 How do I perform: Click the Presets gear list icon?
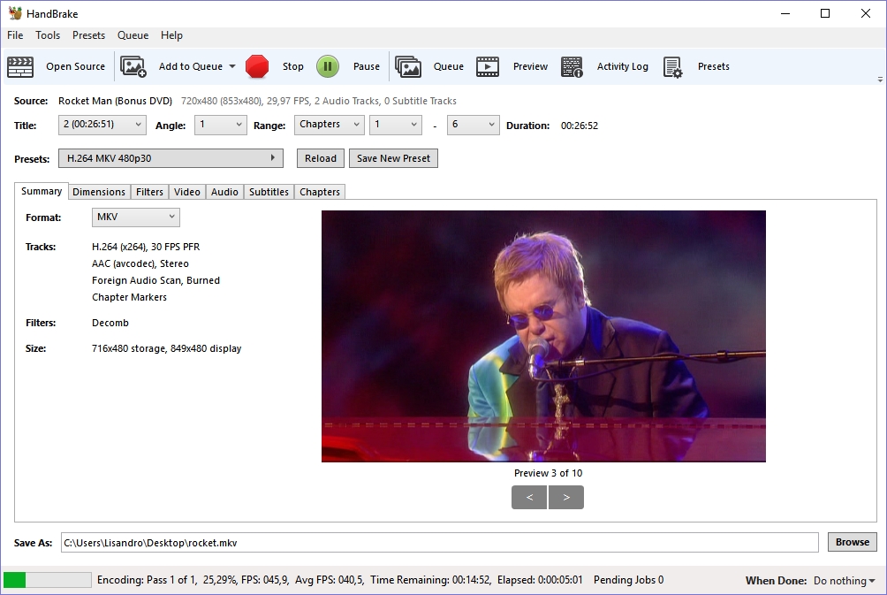pyautogui.click(x=672, y=67)
